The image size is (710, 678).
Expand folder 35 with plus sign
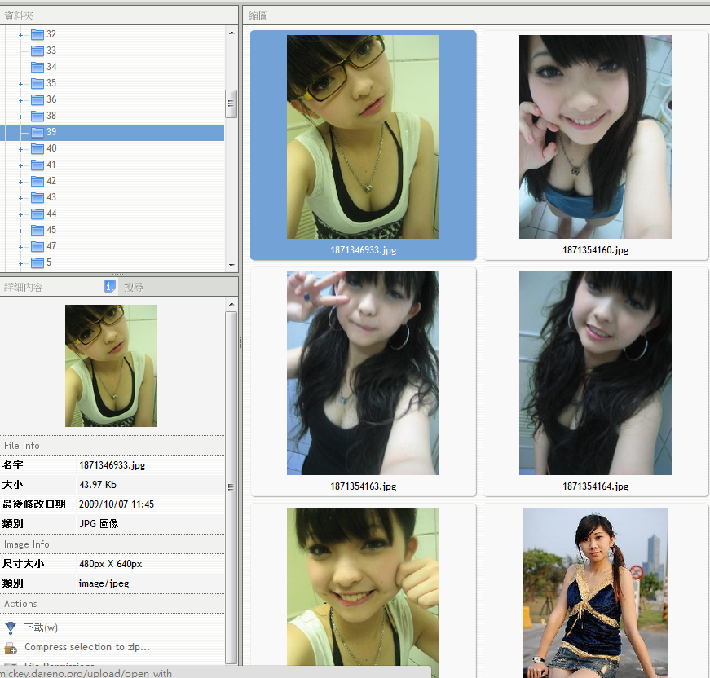pos(20,84)
